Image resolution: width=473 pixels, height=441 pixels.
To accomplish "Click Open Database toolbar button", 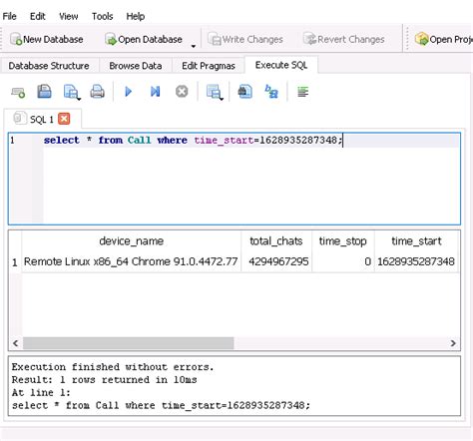I will click(144, 39).
